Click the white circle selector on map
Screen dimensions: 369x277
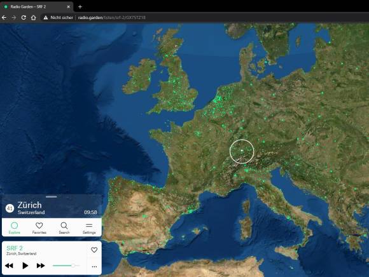click(242, 151)
